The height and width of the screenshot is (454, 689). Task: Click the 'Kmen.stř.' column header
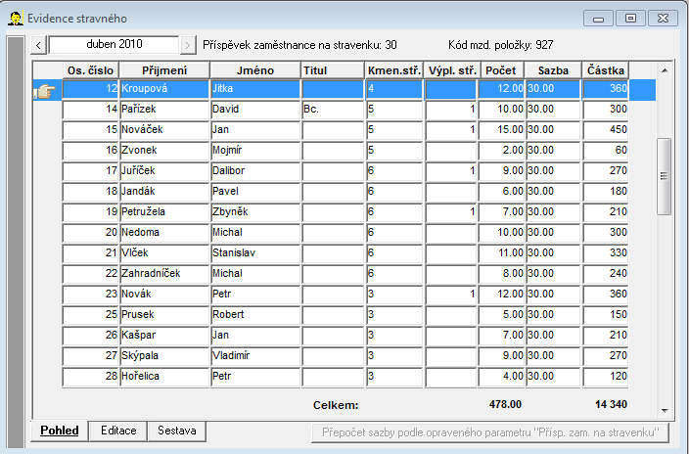click(x=394, y=70)
